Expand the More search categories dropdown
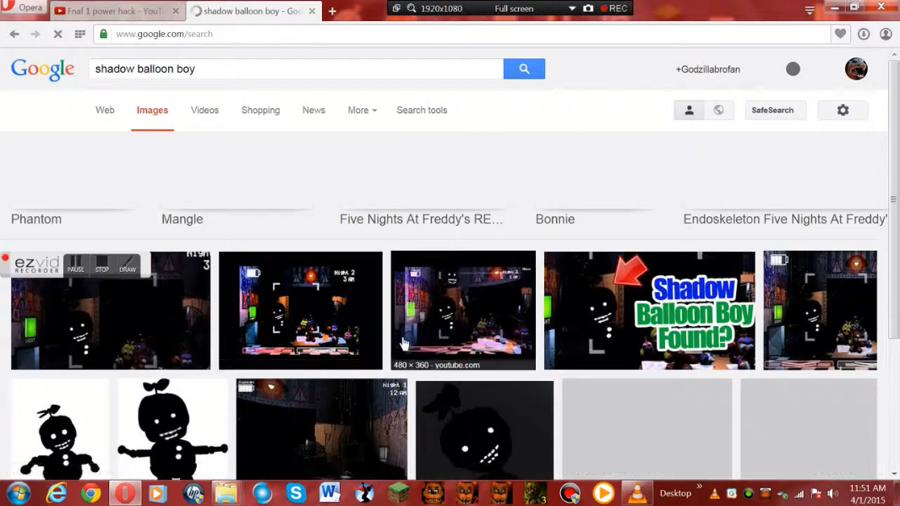The height and width of the screenshot is (506, 900). 362,111
